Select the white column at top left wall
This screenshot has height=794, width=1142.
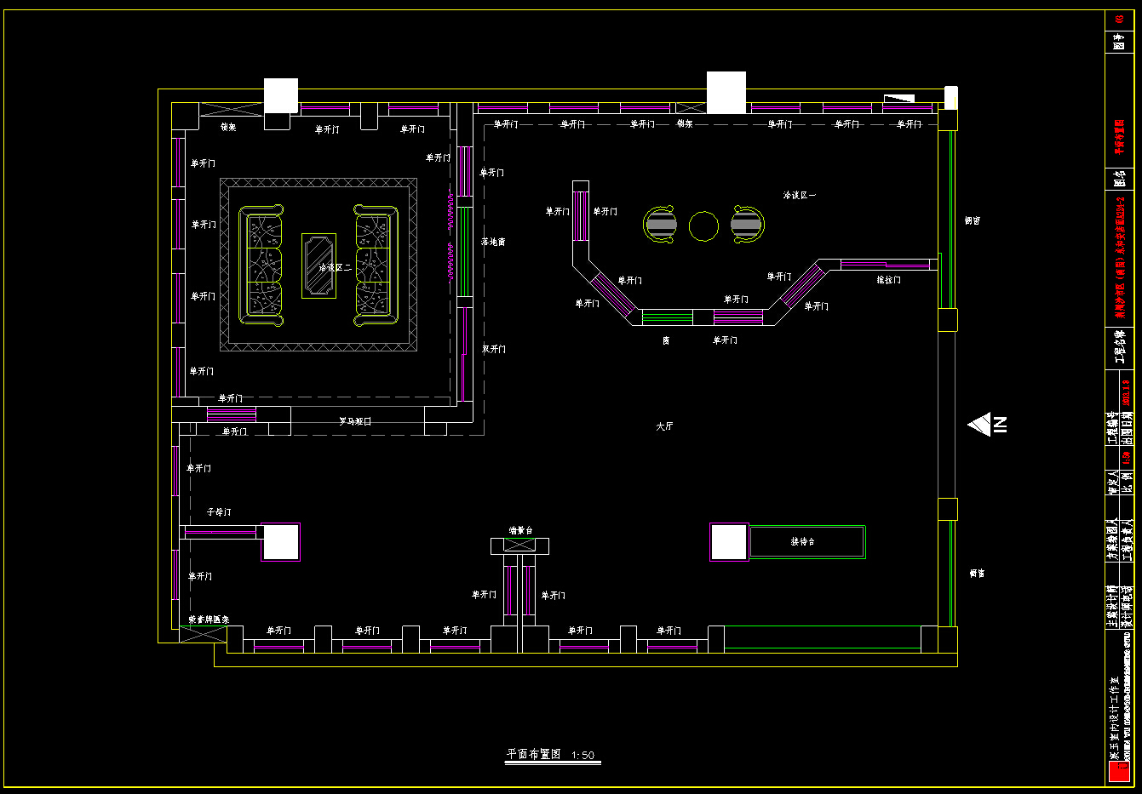(x=281, y=95)
